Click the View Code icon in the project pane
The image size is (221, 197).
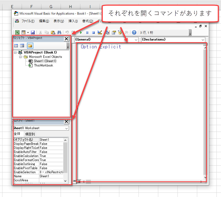click(16, 46)
